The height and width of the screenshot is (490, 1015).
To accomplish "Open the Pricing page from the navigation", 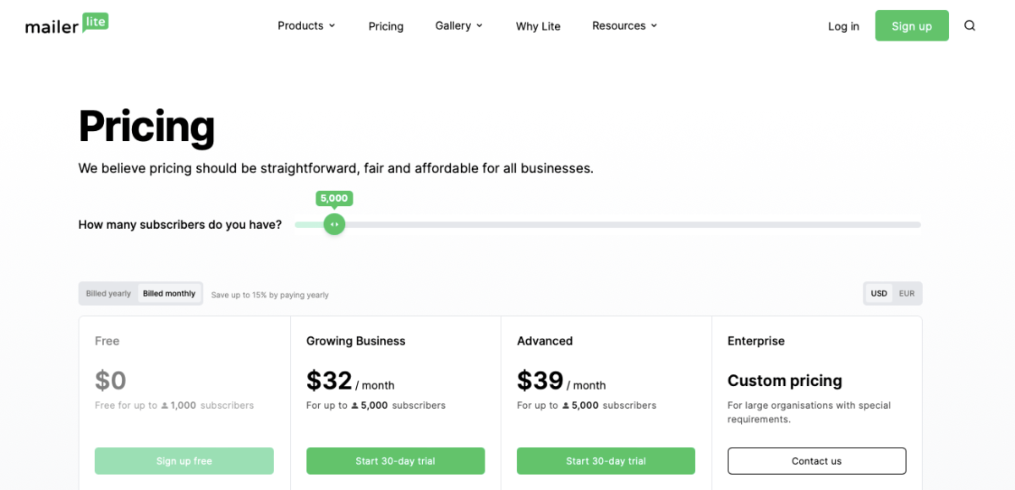I will pos(386,26).
